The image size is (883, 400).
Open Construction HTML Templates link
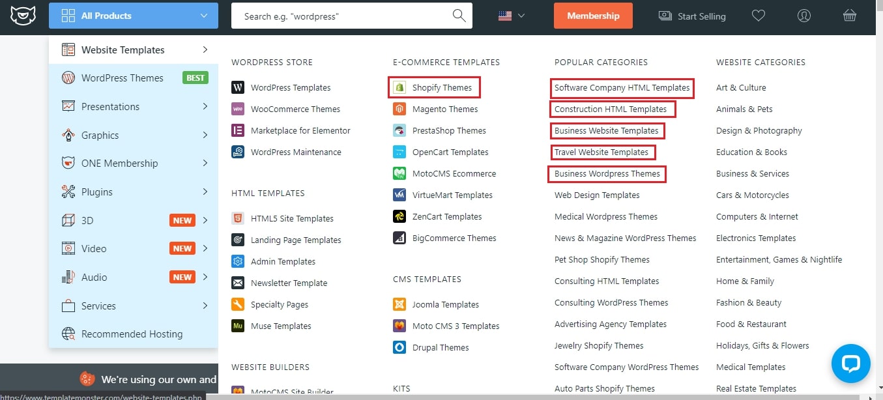pos(611,109)
